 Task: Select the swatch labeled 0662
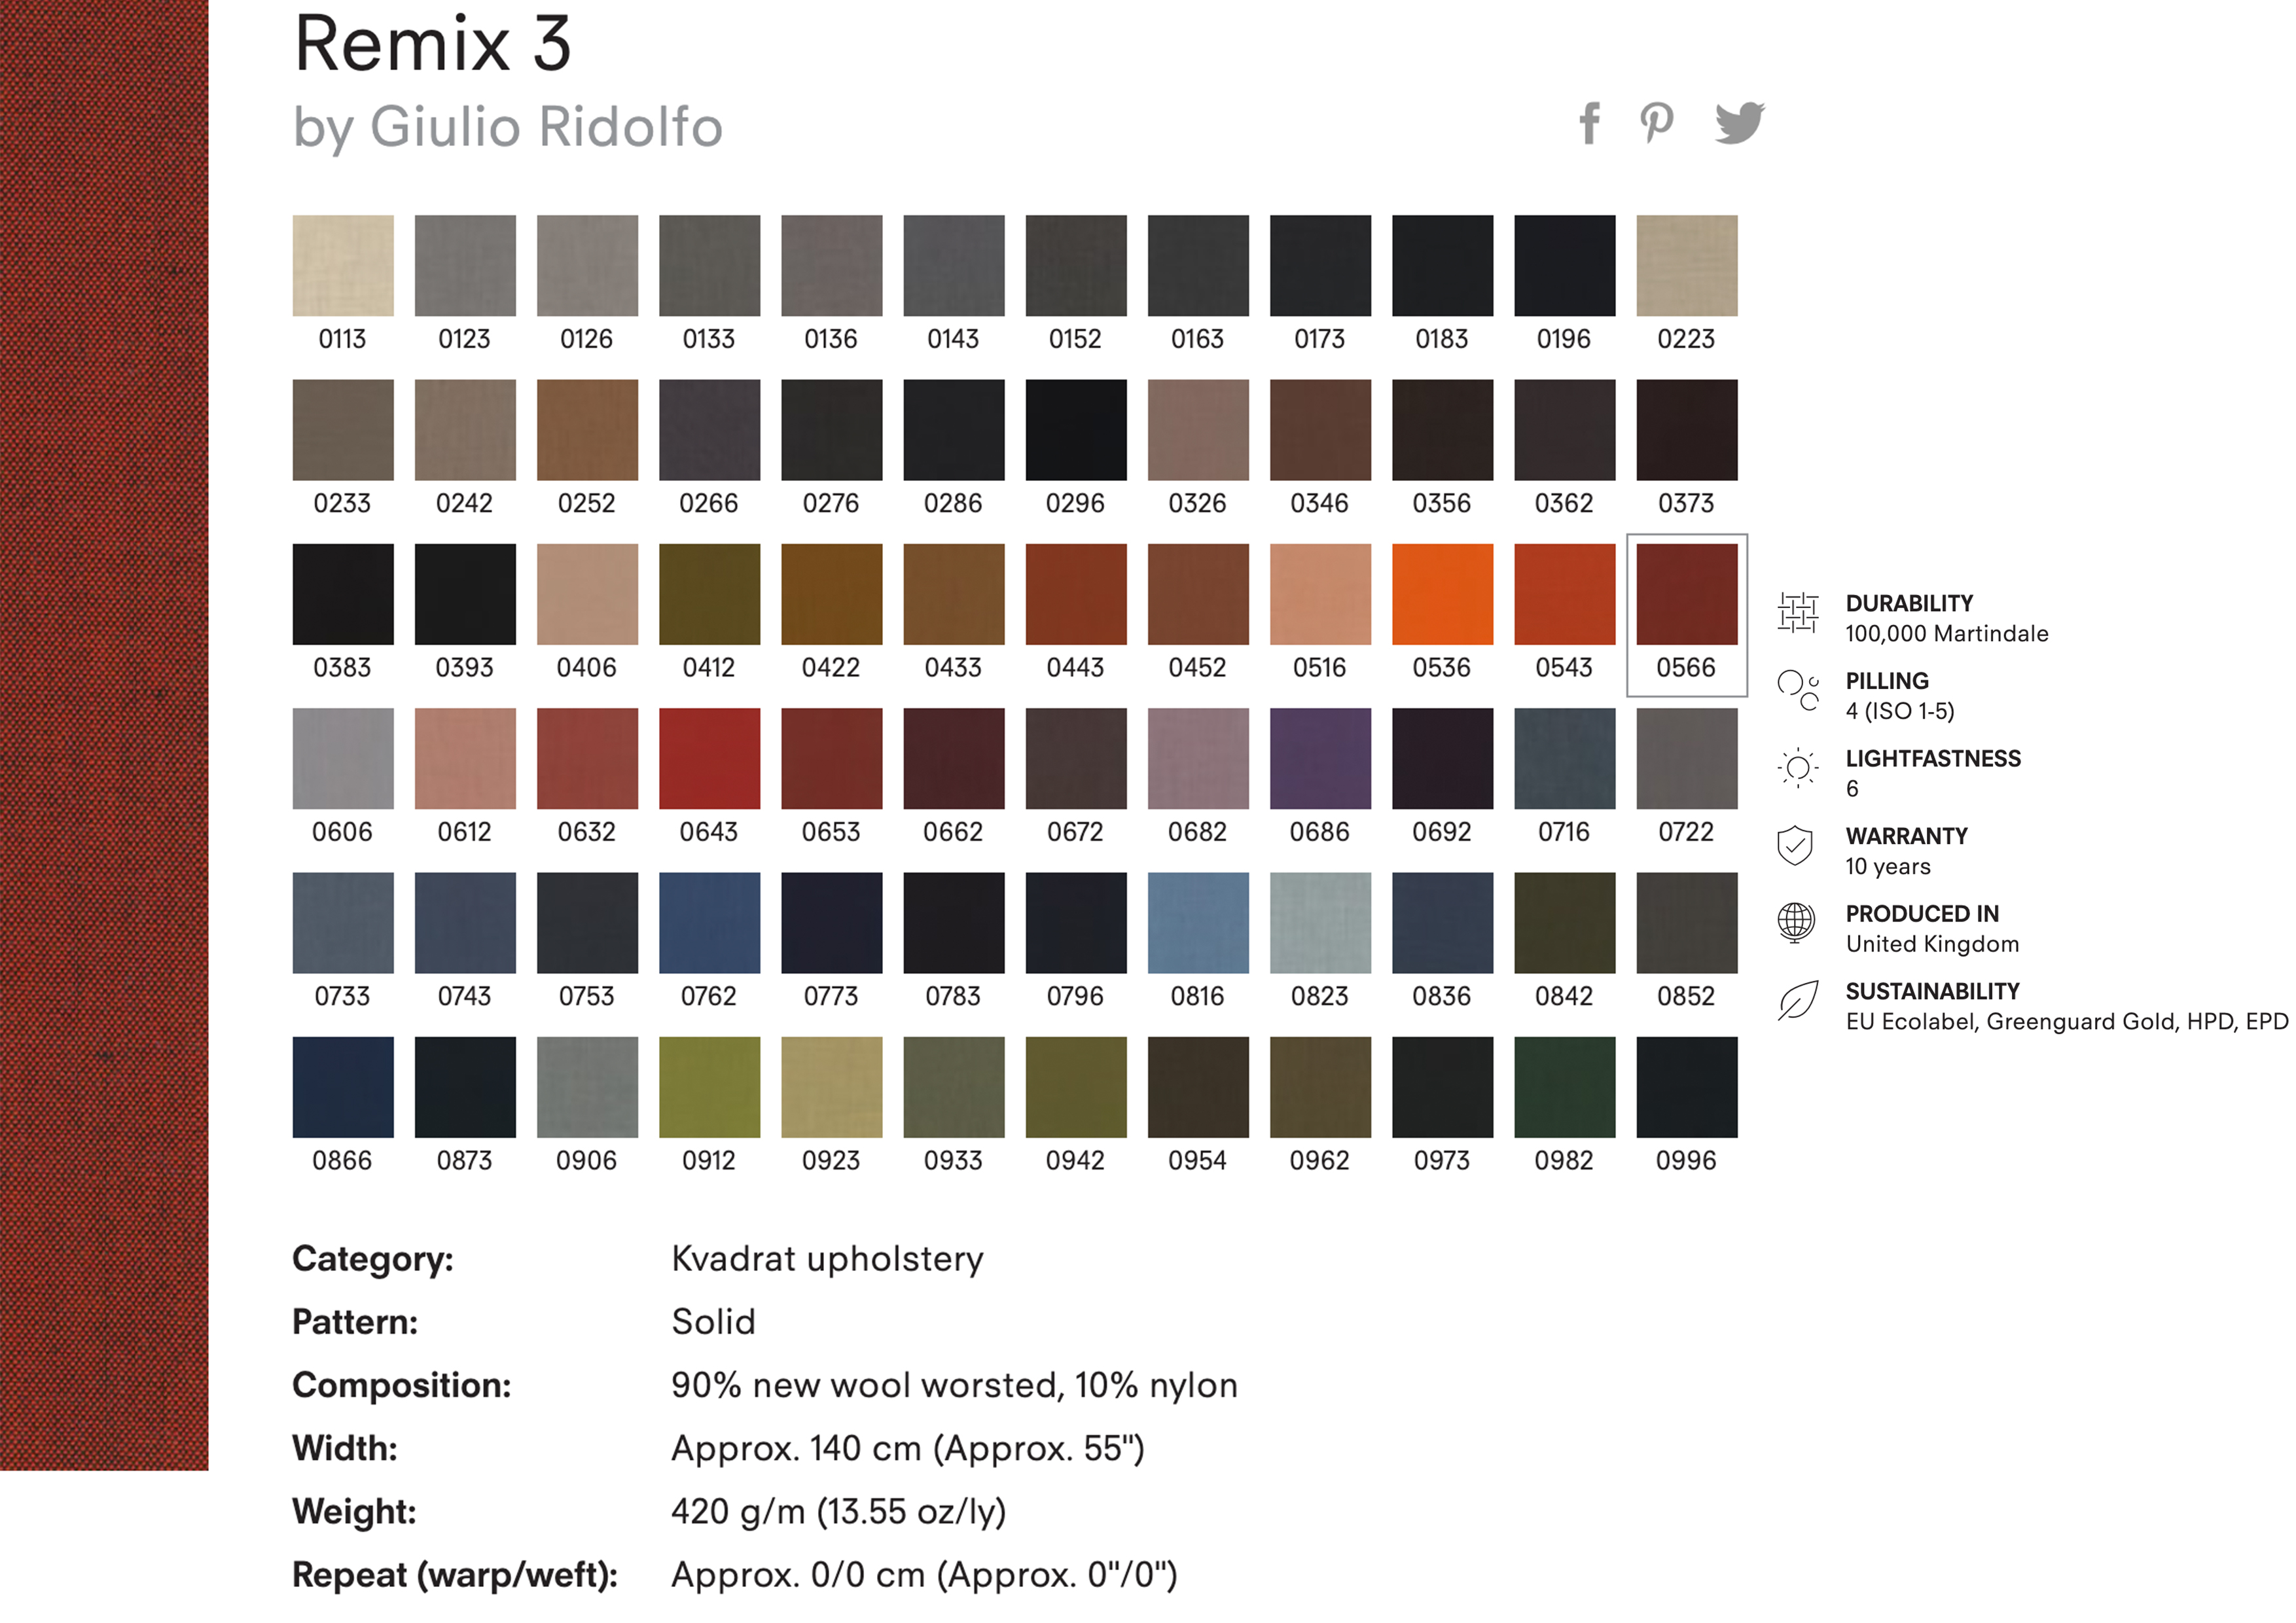[x=953, y=759]
